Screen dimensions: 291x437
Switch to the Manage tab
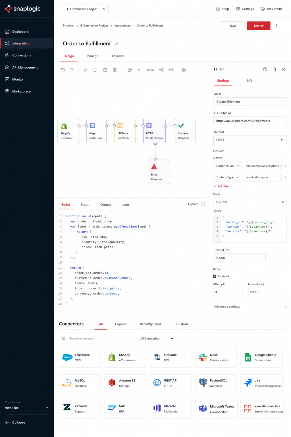[92, 56]
